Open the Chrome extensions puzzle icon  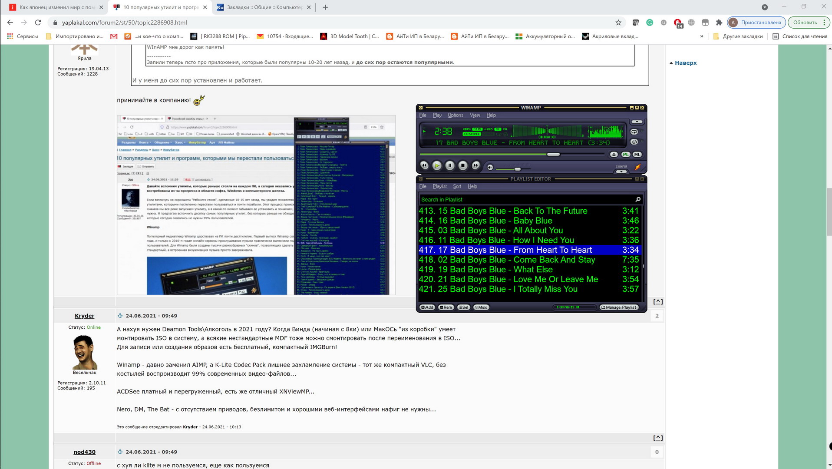tap(719, 23)
